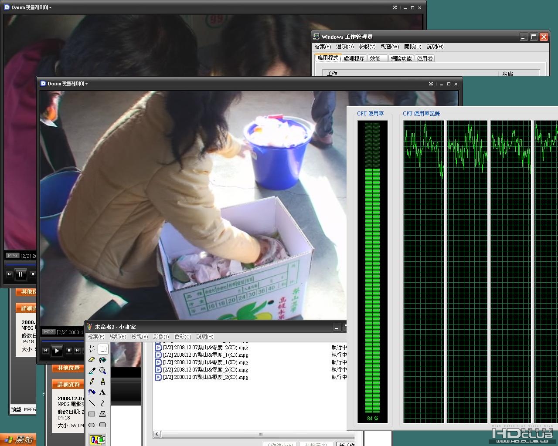Choose the Airbrush spray tool
Image resolution: width=558 pixels, height=446 pixels.
point(92,392)
